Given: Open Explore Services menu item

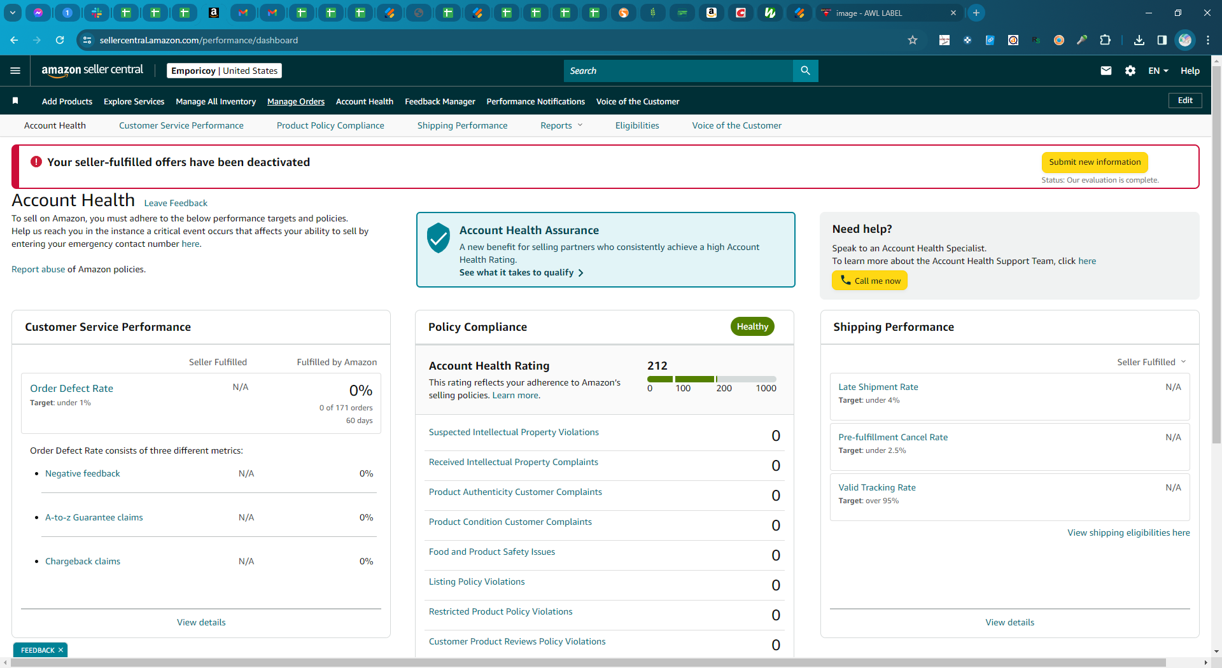Looking at the screenshot, I should [x=134, y=101].
